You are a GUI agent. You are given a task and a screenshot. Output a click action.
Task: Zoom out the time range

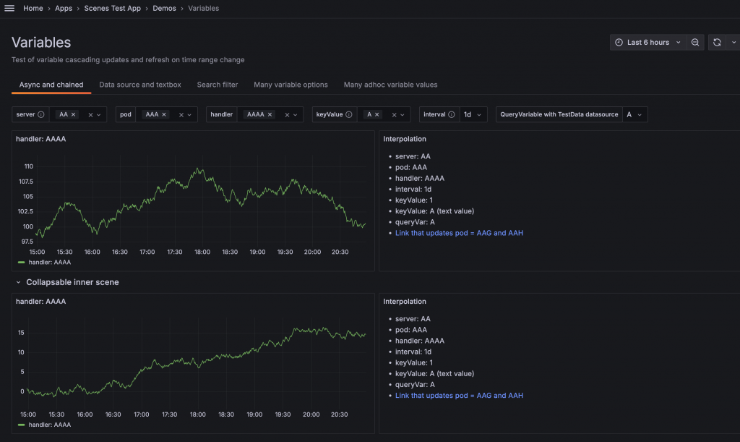pos(694,43)
